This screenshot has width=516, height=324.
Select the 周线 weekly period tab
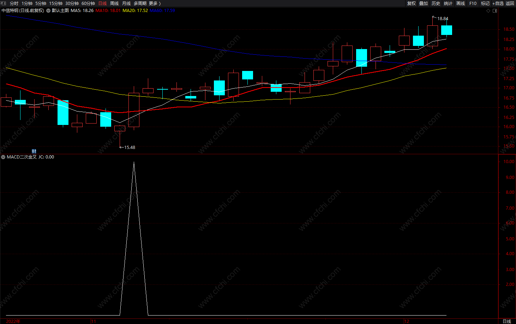point(114,3)
